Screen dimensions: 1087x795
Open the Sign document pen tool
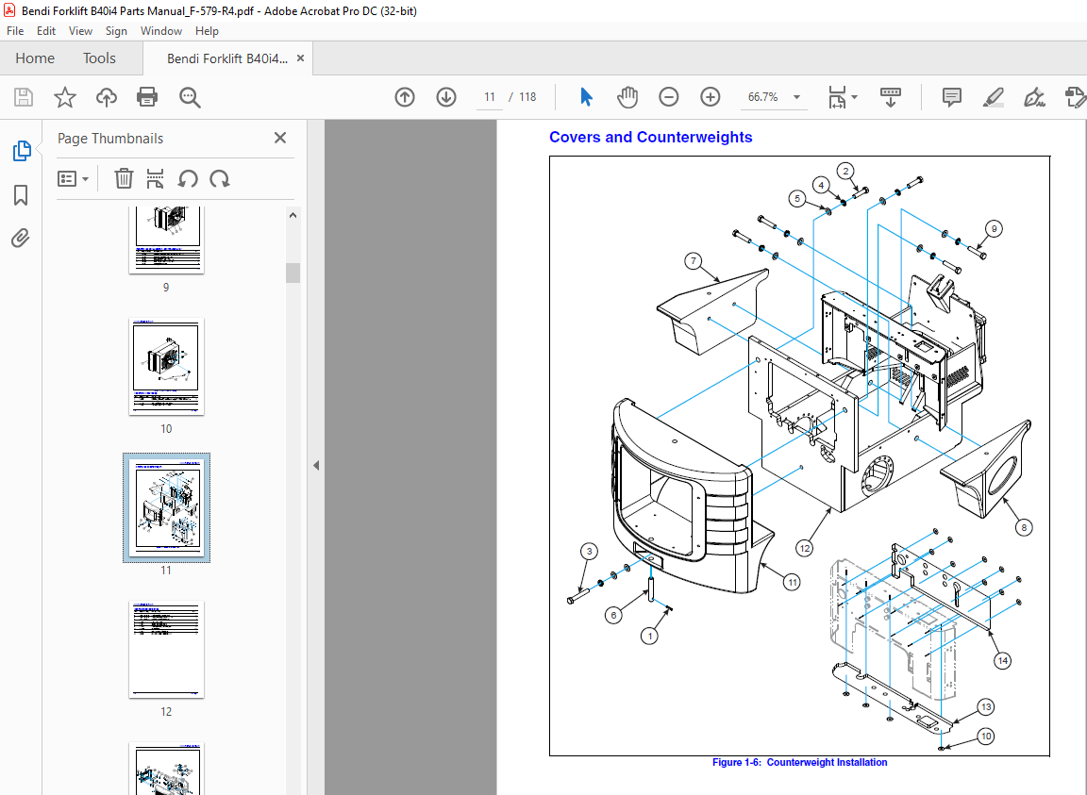[x=1034, y=97]
